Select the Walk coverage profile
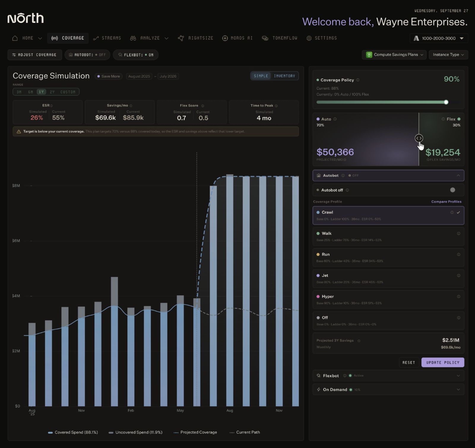The height and width of the screenshot is (448, 475). [388, 236]
